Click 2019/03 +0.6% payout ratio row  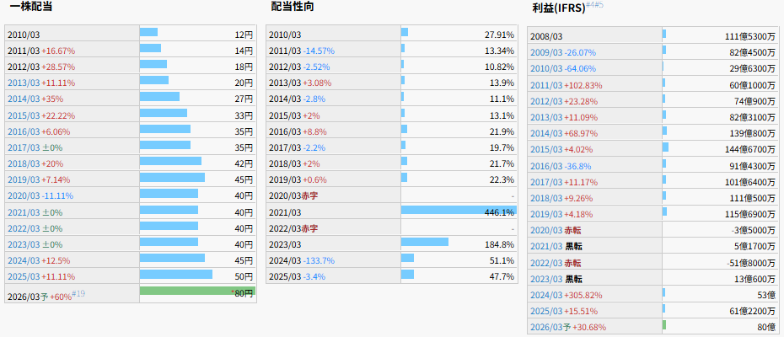(x=391, y=179)
